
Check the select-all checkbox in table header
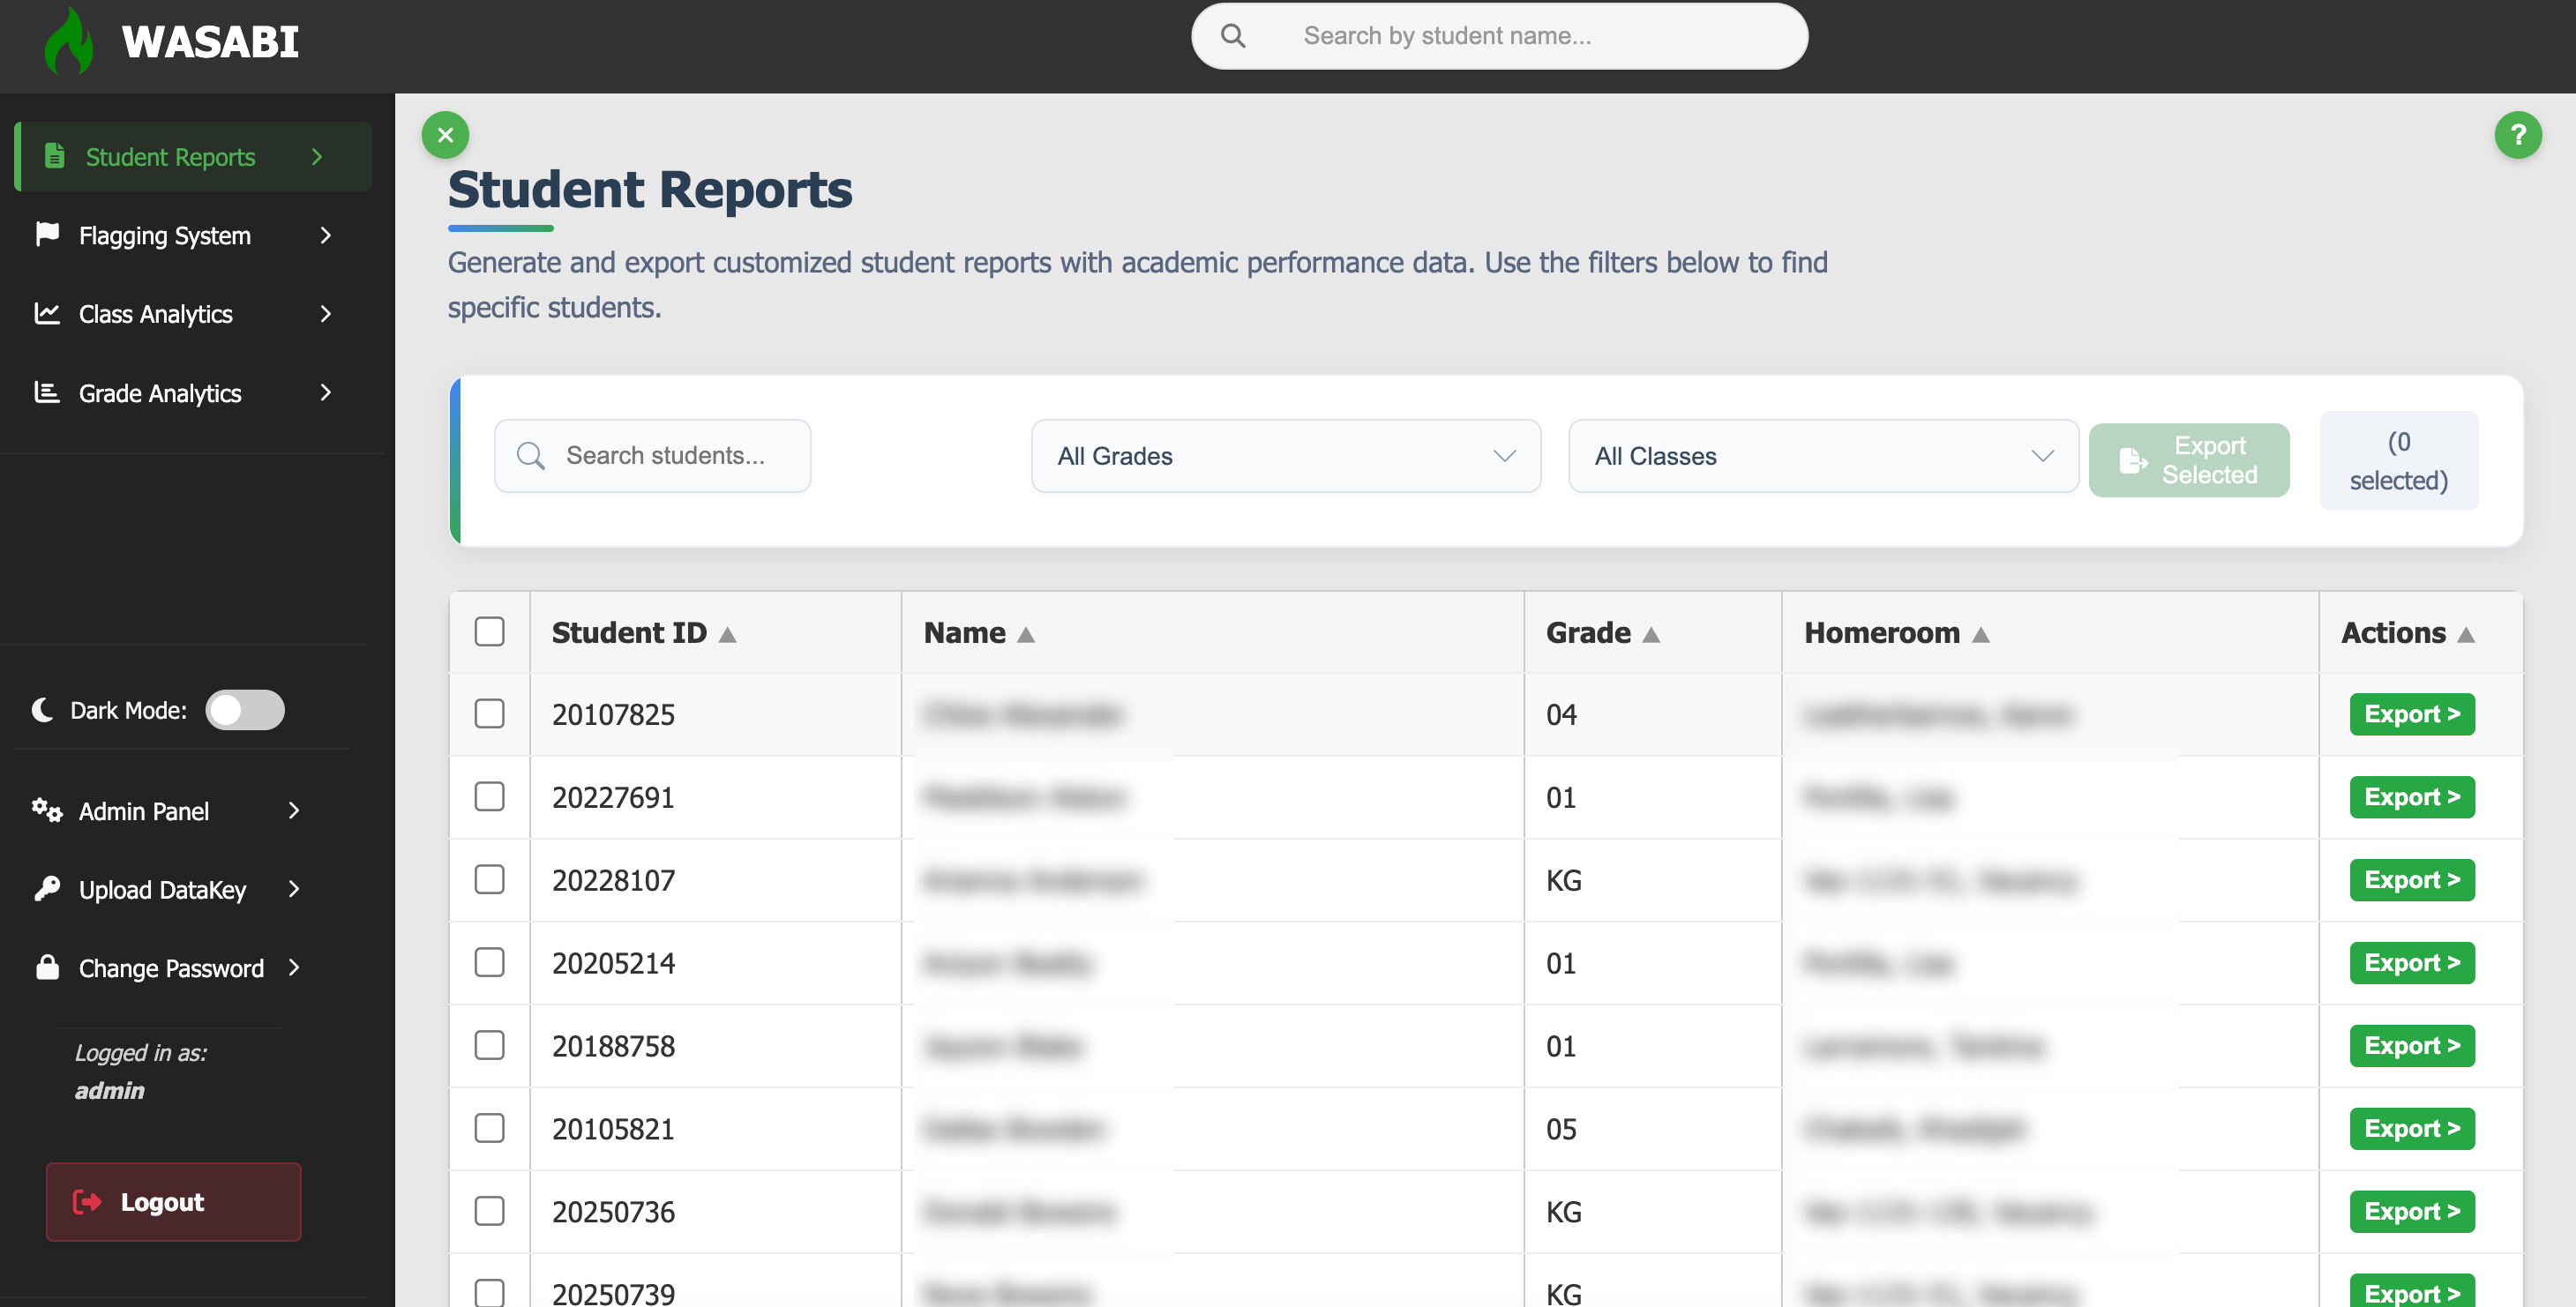(x=489, y=632)
